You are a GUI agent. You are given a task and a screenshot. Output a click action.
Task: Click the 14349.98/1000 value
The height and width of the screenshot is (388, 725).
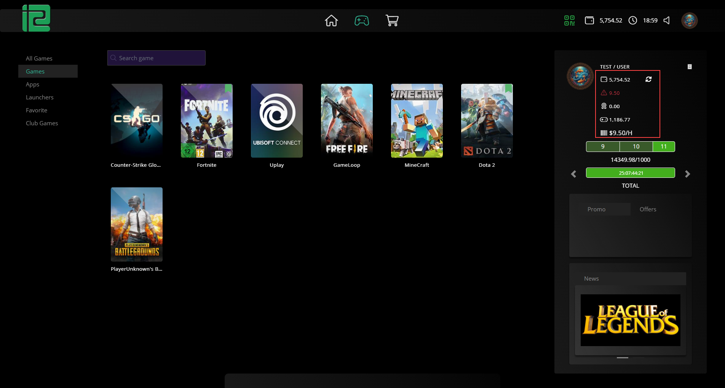click(x=631, y=160)
